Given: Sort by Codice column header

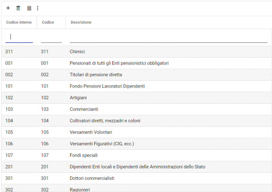Looking at the screenshot, I should [48, 23].
